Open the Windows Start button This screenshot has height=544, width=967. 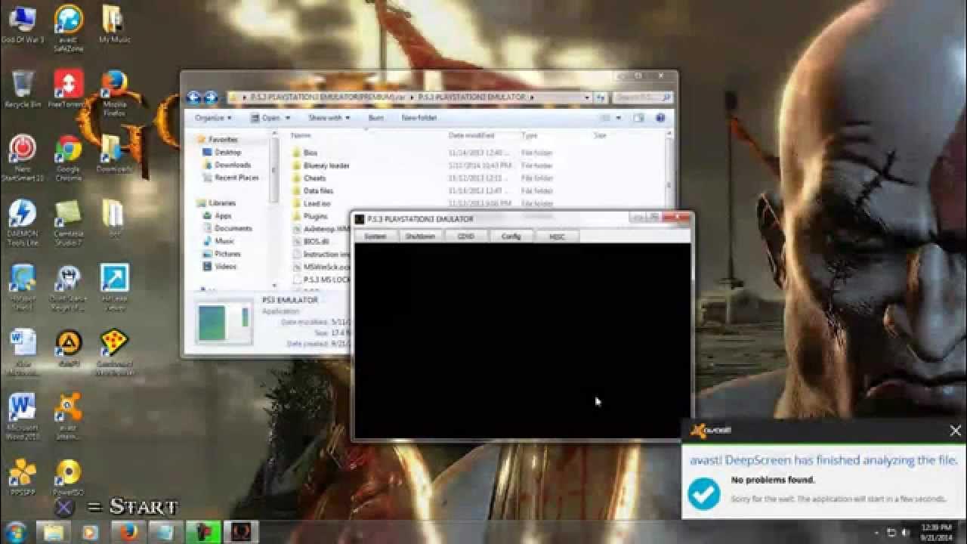tap(17, 531)
